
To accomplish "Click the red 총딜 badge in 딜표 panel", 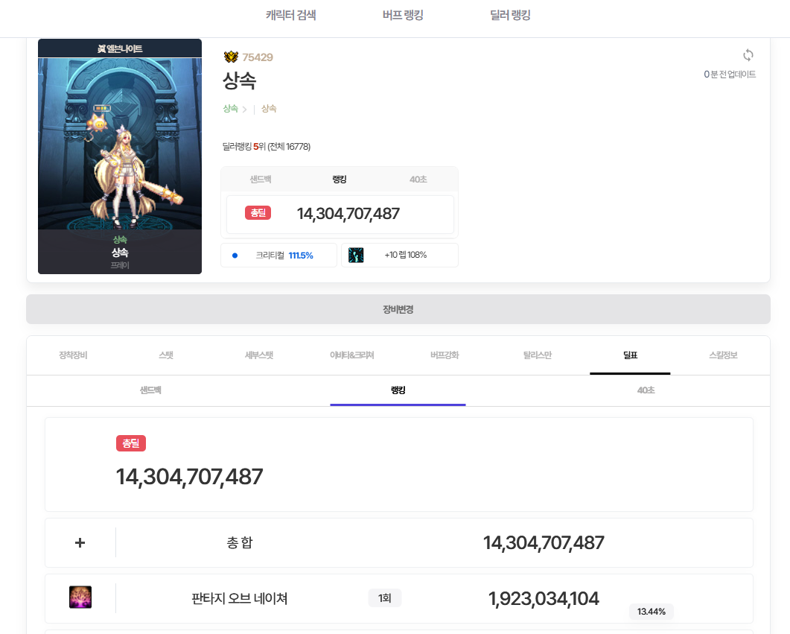I will 131,443.
